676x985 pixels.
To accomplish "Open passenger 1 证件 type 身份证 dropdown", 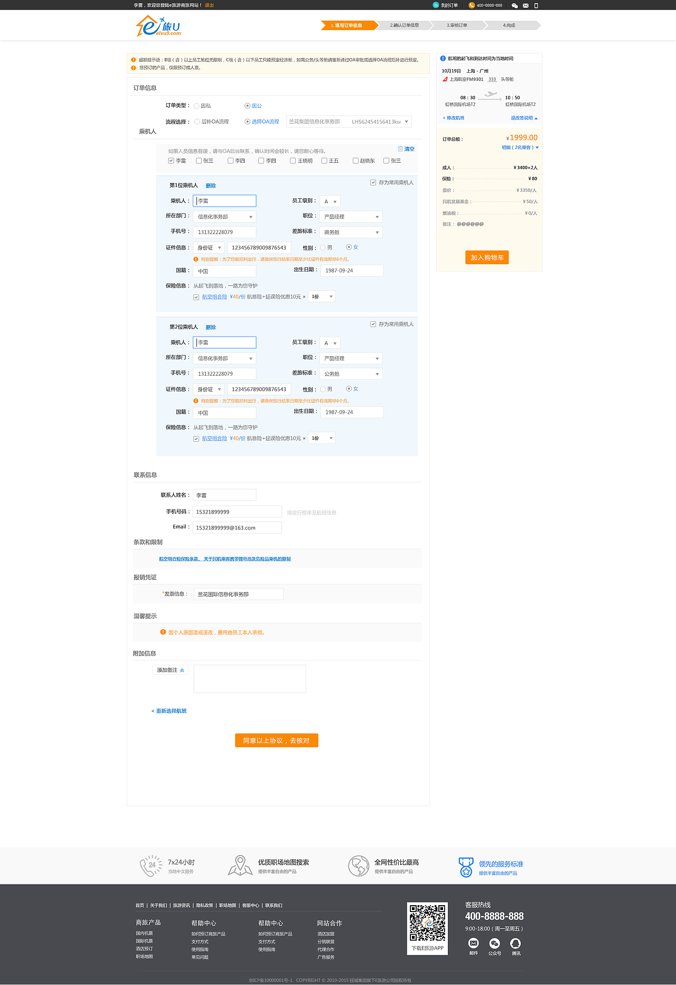I will tap(209, 247).
